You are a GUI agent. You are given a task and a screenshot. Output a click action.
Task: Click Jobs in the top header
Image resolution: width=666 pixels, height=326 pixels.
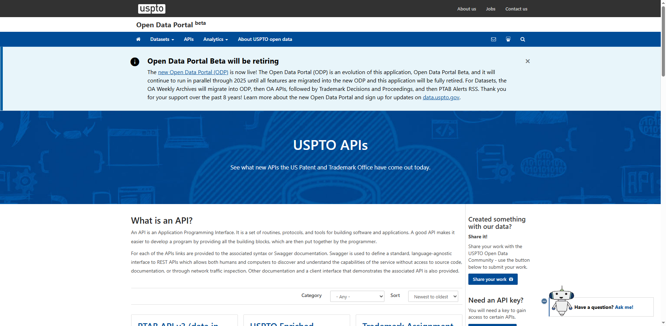(490, 9)
